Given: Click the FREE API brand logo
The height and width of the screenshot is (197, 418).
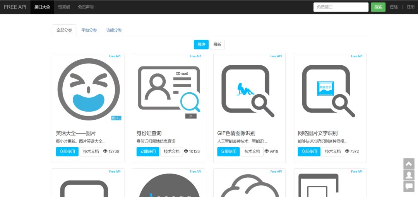Looking at the screenshot, I should 15,7.
